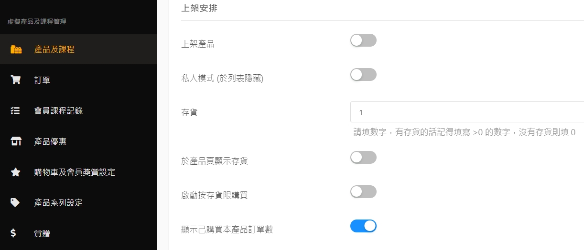Open the 賞贈 sidebar item
Image resolution: width=584 pixels, height=250 pixels.
point(42,233)
